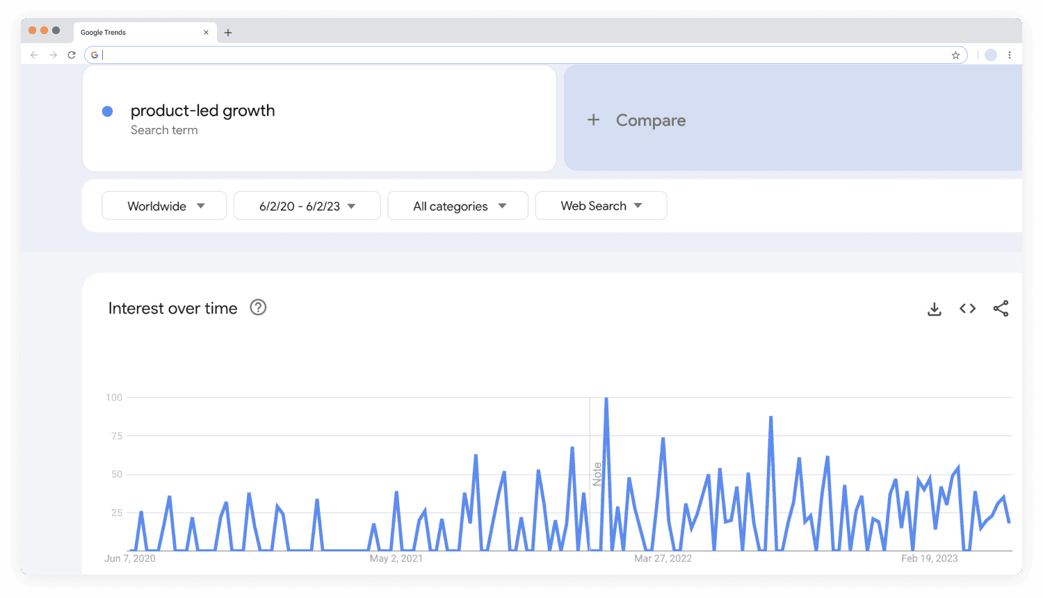Click the peak 100 spike on the chart

pos(606,398)
